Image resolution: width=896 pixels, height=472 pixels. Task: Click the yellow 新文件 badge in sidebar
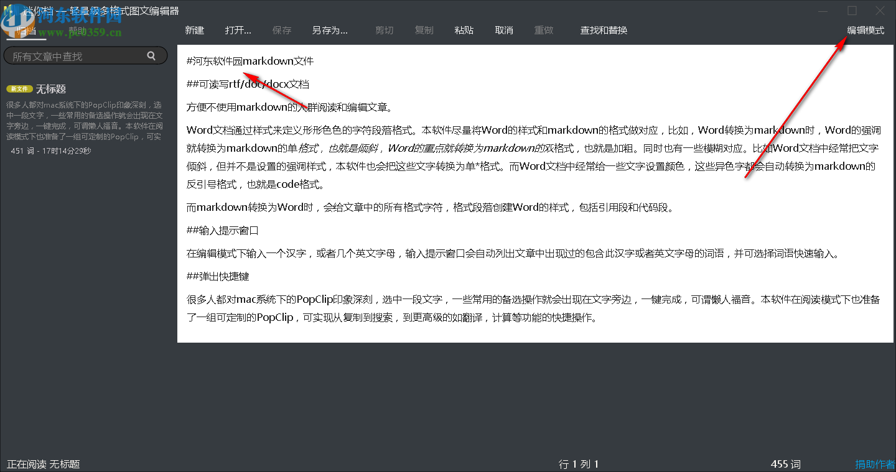19,88
